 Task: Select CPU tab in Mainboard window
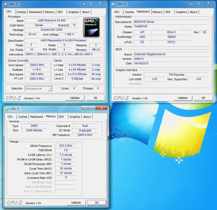117,12
